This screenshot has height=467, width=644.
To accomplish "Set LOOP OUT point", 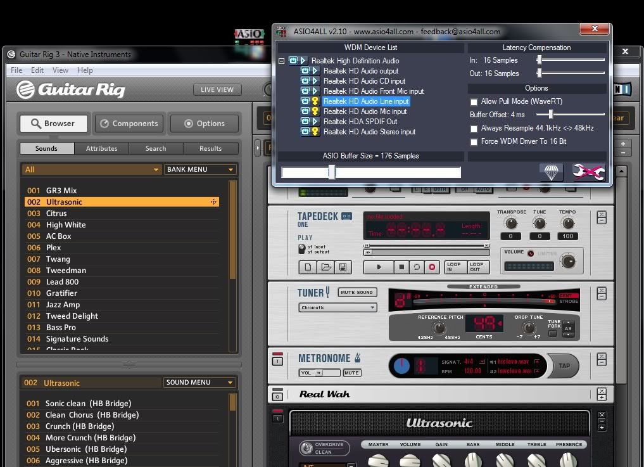I will pyautogui.click(x=477, y=267).
